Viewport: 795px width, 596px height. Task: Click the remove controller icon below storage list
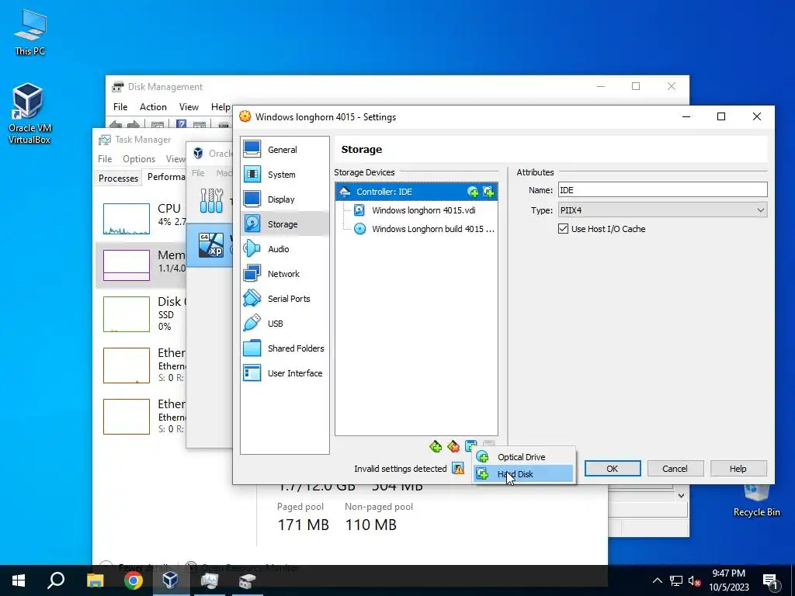pos(453,446)
